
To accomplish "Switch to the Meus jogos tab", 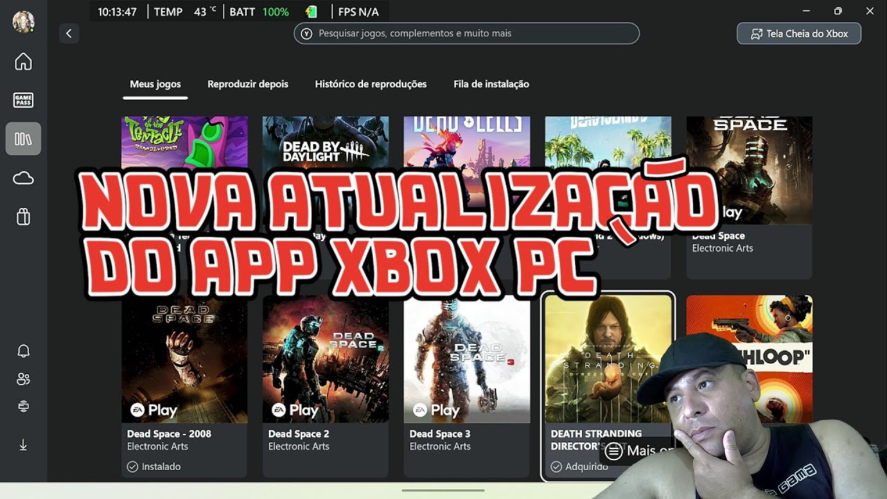I will point(155,84).
